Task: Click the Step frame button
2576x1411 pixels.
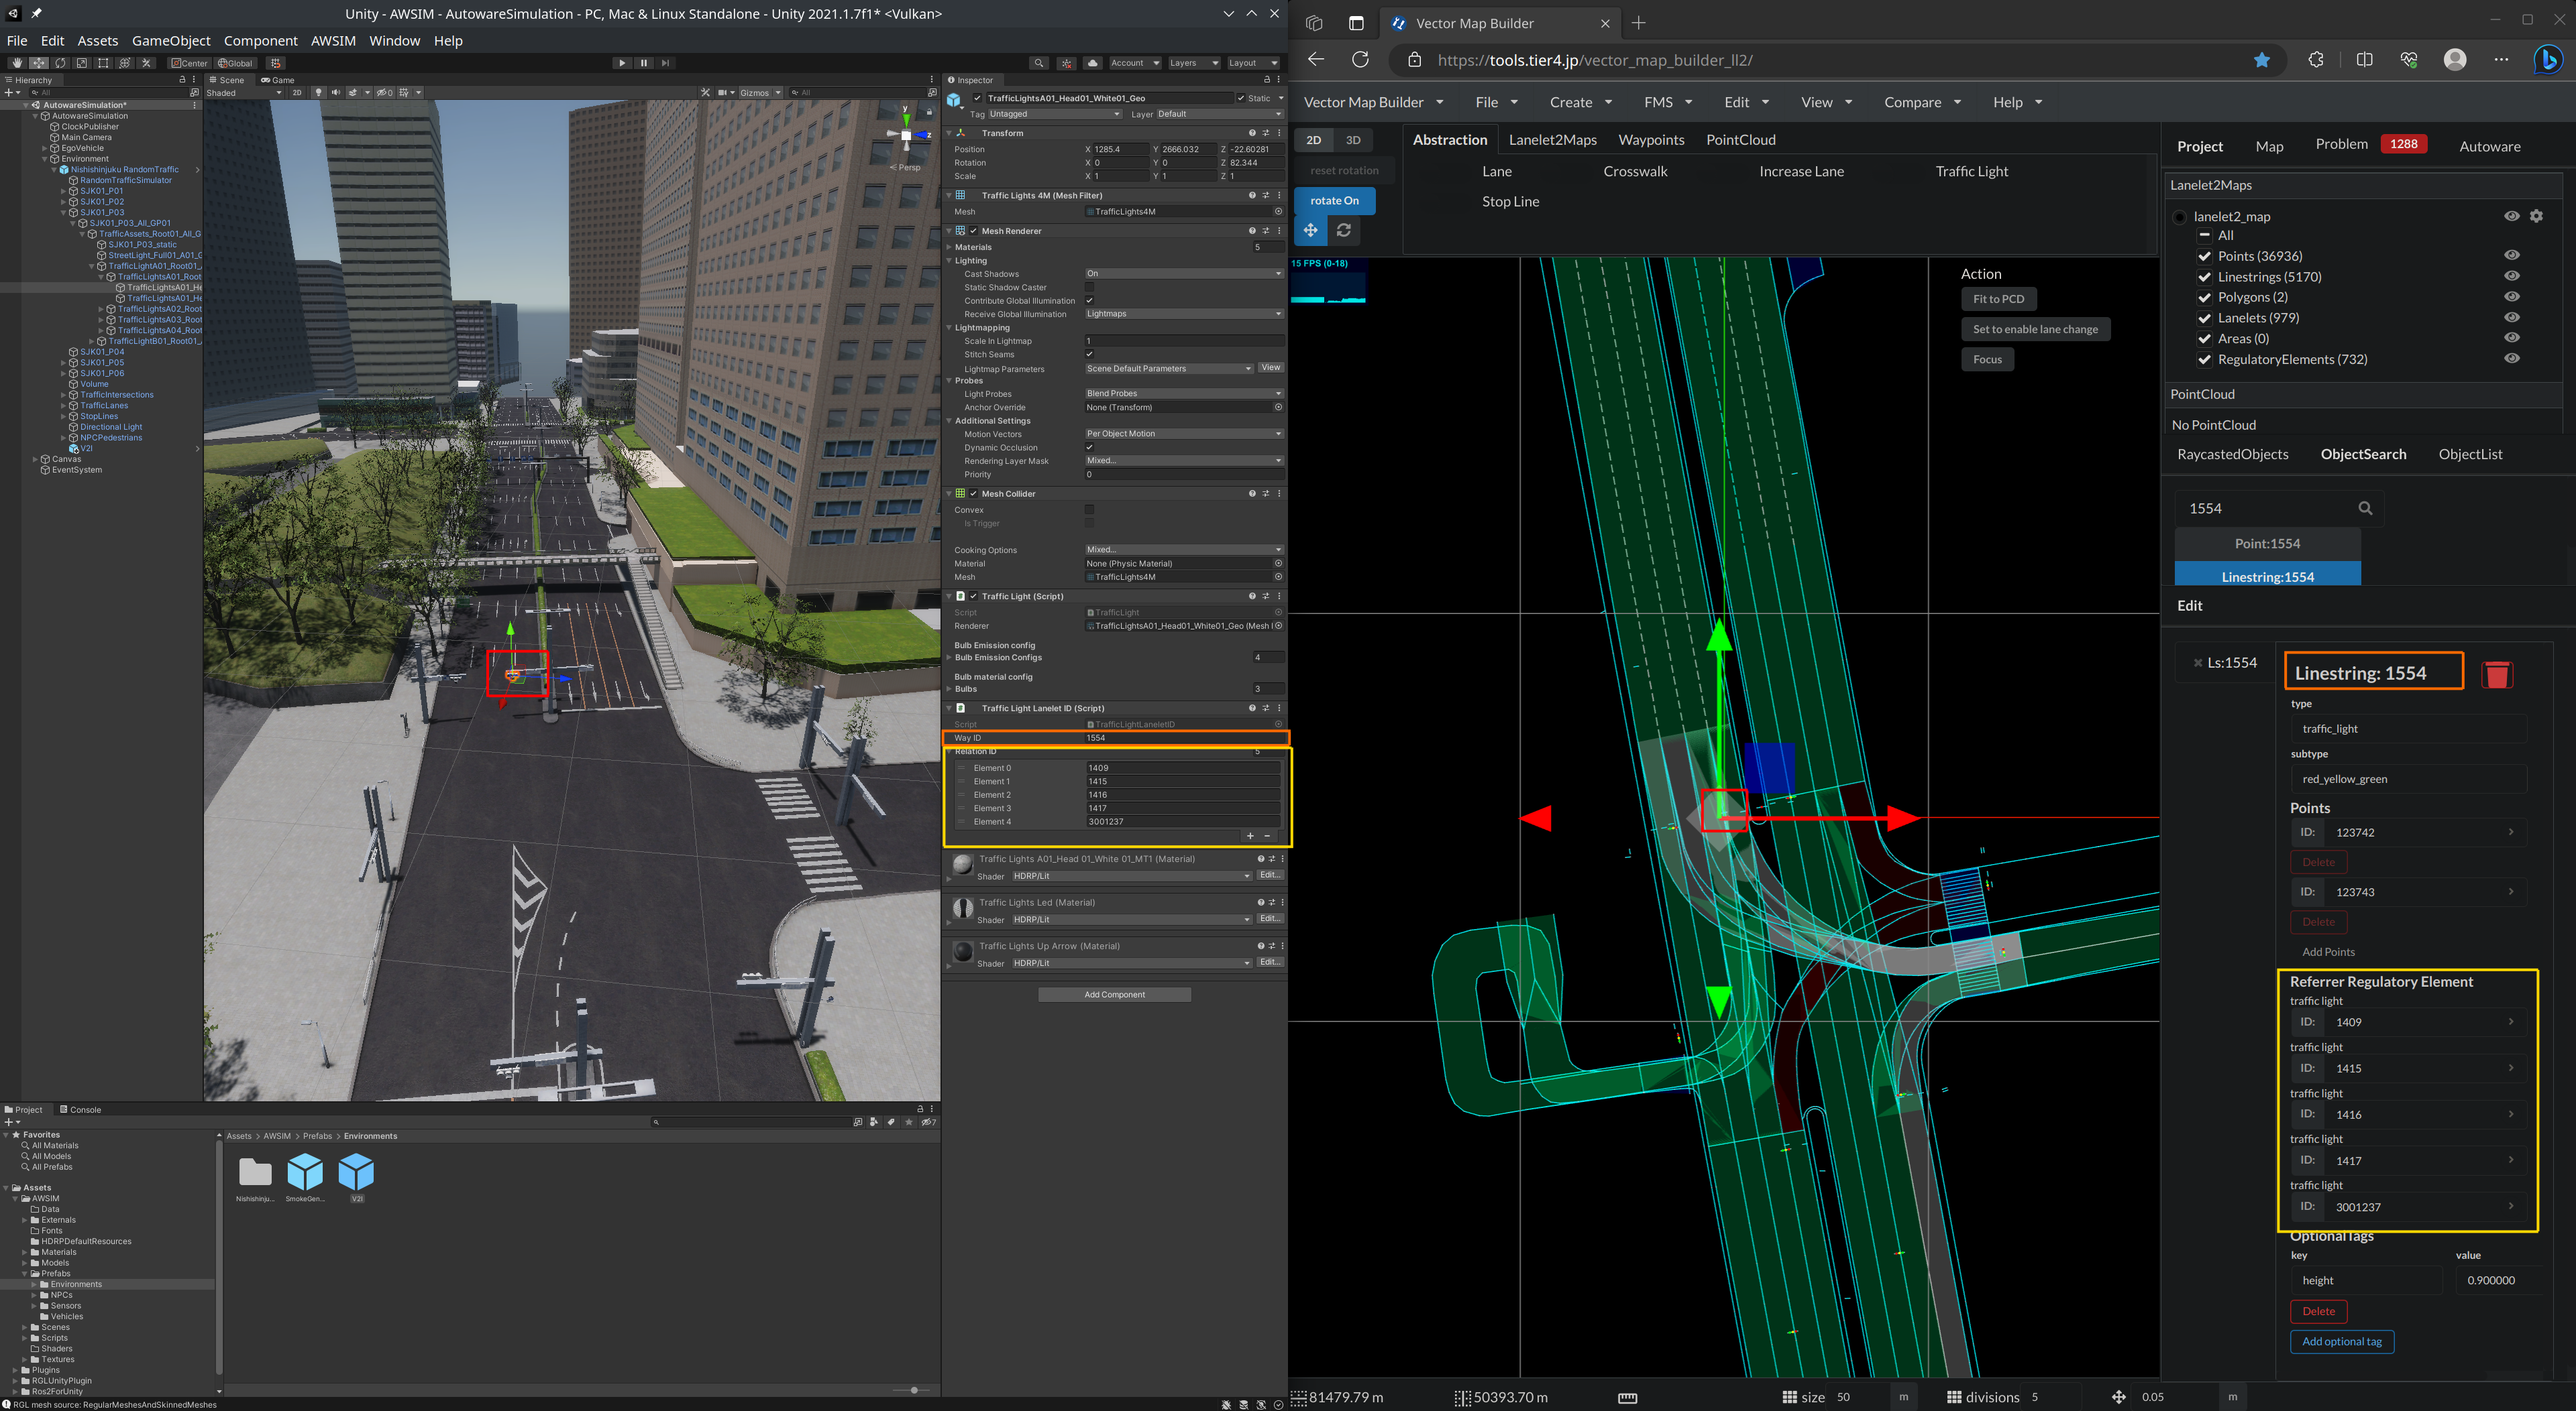Action: pyautogui.click(x=666, y=63)
